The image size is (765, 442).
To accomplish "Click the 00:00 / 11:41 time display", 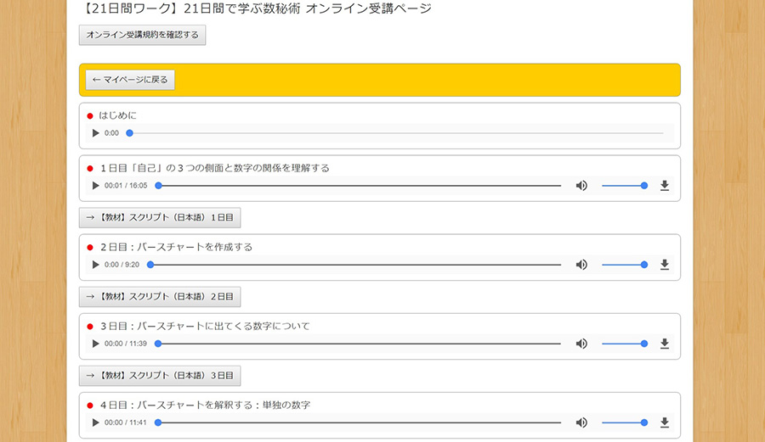I will pos(126,422).
